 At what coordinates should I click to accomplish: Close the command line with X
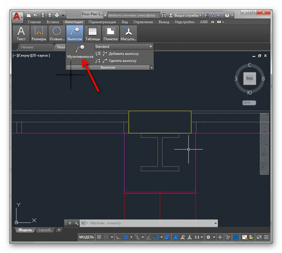tap(70, 223)
